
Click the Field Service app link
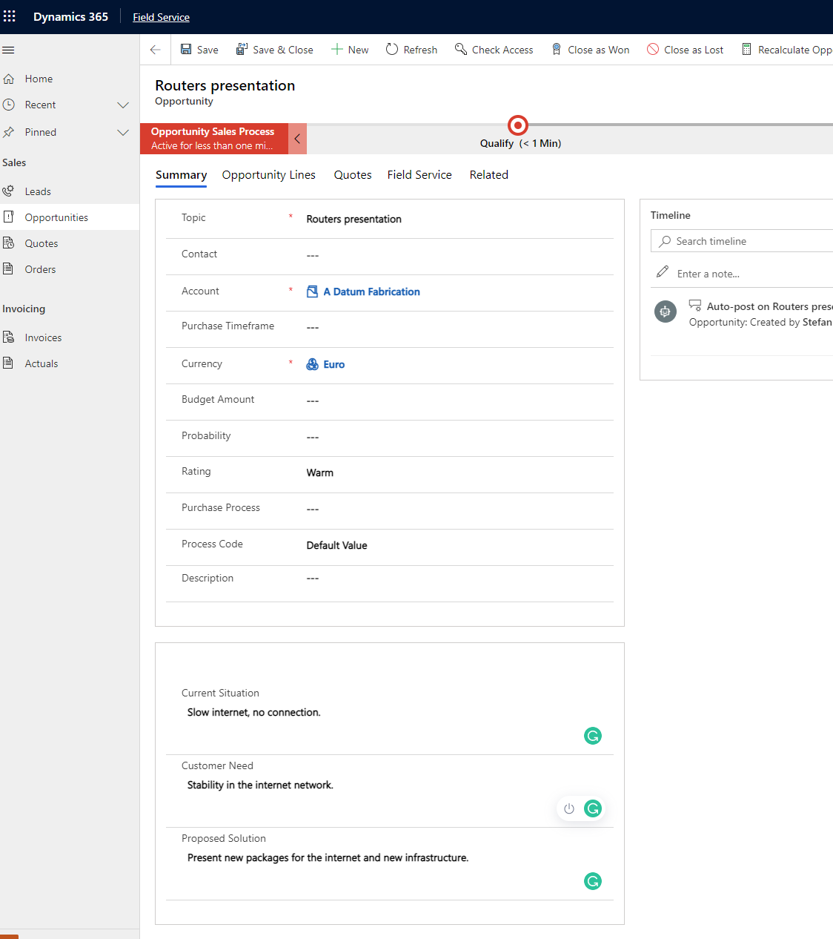(x=161, y=17)
